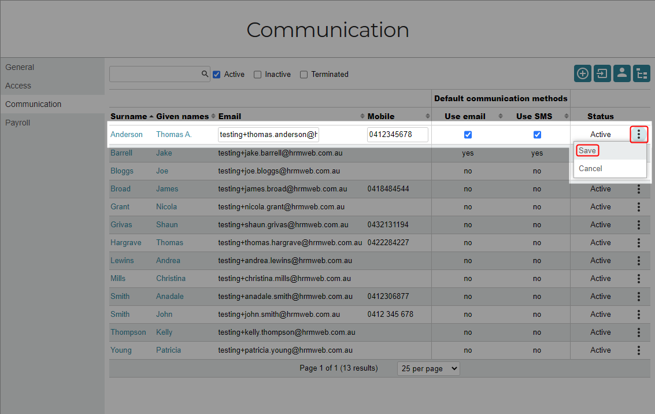Open the Lewins surname link
655x414 pixels.
122,260
